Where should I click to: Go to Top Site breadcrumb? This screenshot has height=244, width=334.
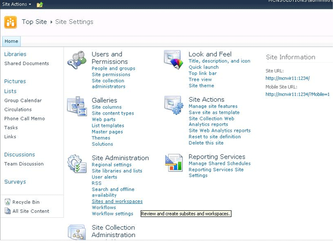[34, 22]
